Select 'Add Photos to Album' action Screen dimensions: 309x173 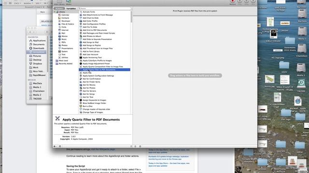pos(92,36)
